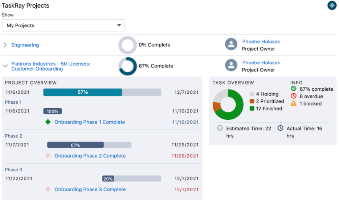Viewport: 339px width, 204px height.
Task: Click the '2 Prioritized' legend text
Action: 270,101
